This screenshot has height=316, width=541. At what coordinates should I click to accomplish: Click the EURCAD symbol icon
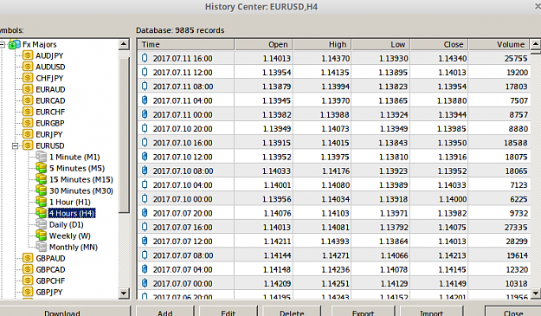pos(28,100)
